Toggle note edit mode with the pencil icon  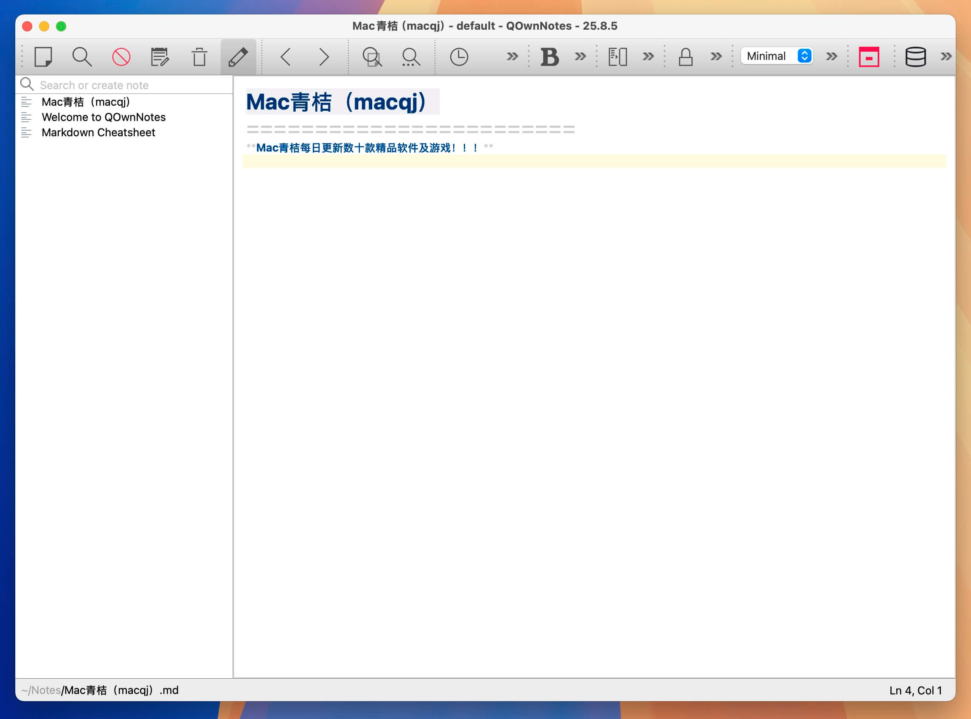(x=238, y=56)
